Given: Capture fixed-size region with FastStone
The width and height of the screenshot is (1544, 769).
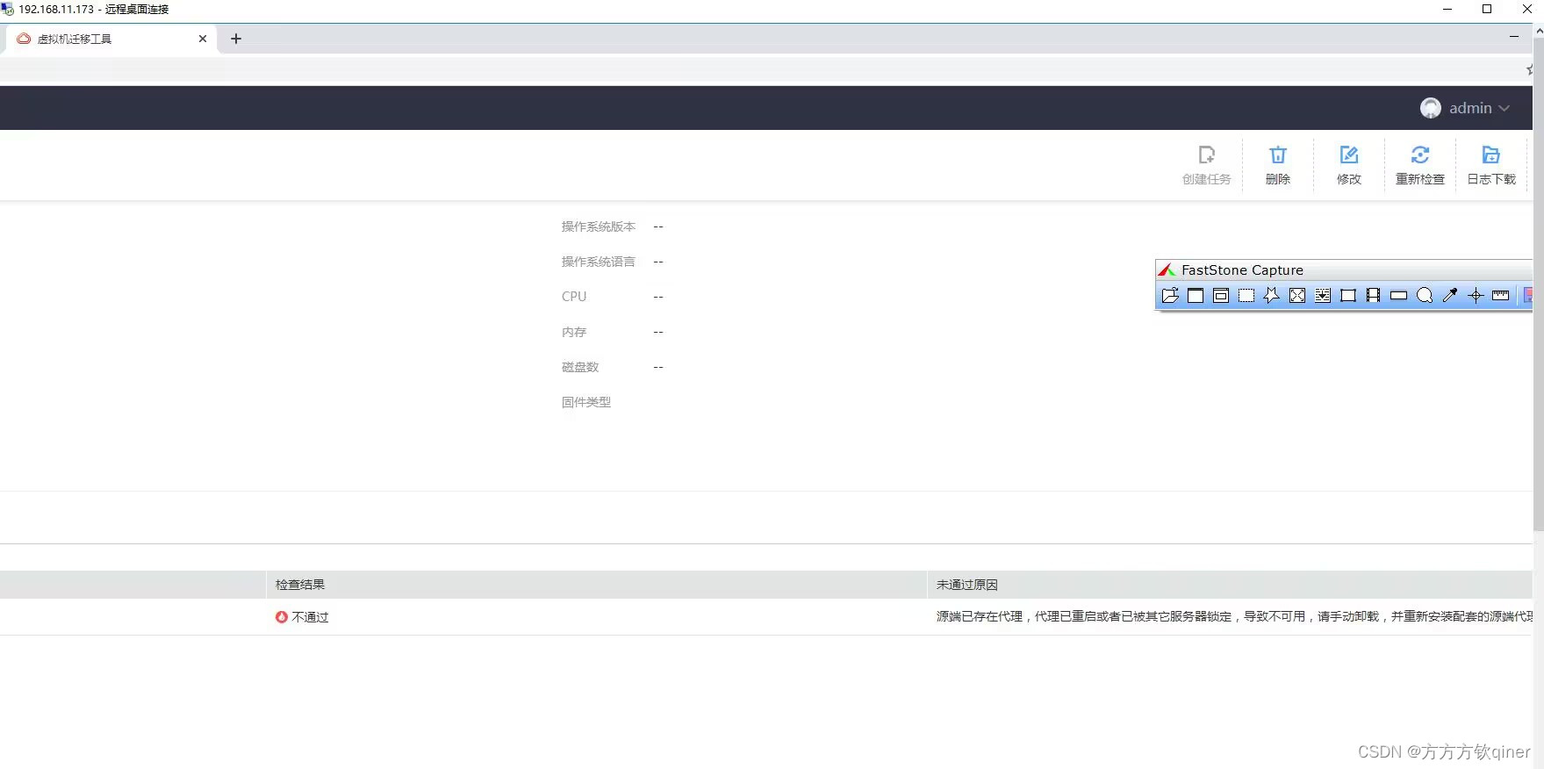Looking at the screenshot, I should pos(1348,296).
